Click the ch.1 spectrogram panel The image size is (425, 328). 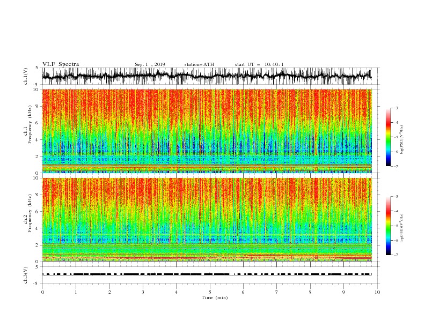click(207, 131)
